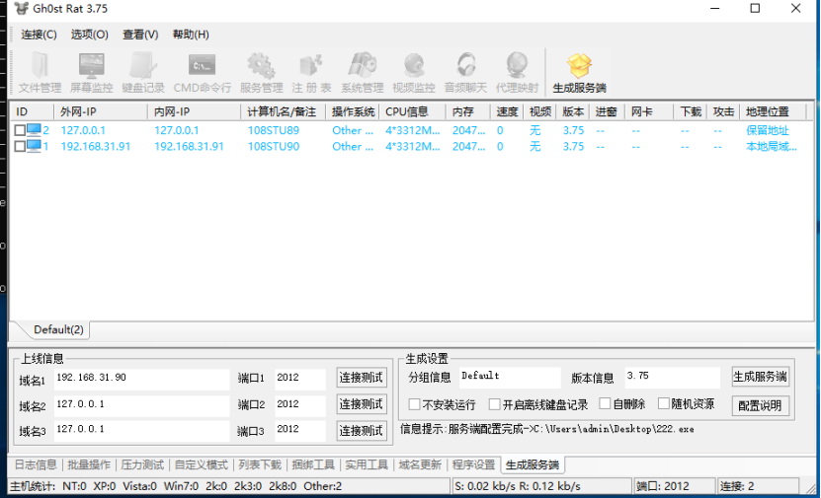Start 视频监控 webcam monitor
Screen dimensions: 821x498
(x=414, y=73)
